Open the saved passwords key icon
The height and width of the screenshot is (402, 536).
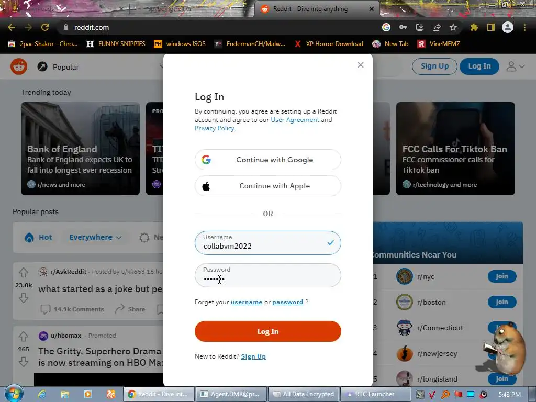[403, 27]
